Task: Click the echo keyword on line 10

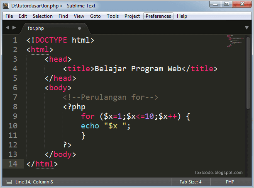Action: point(90,126)
